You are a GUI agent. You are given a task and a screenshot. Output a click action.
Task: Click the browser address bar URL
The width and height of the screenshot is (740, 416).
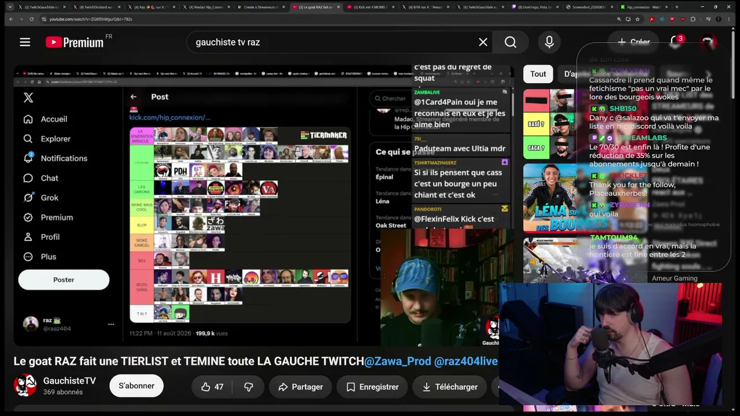91,19
